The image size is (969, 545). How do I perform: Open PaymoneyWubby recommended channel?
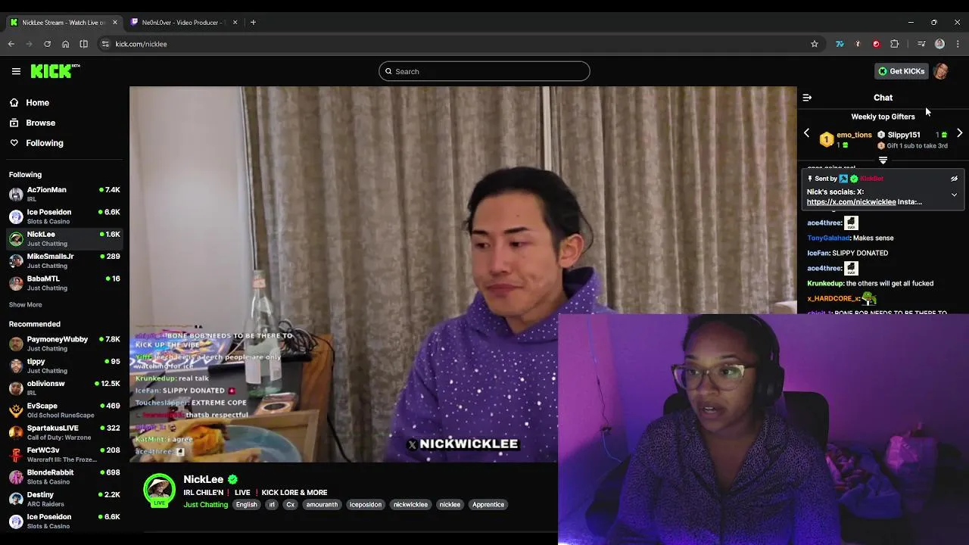pyautogui.click(x=64, y=344)
